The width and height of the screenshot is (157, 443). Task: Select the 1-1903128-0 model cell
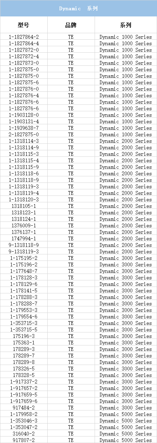click(x=24, y=115)
